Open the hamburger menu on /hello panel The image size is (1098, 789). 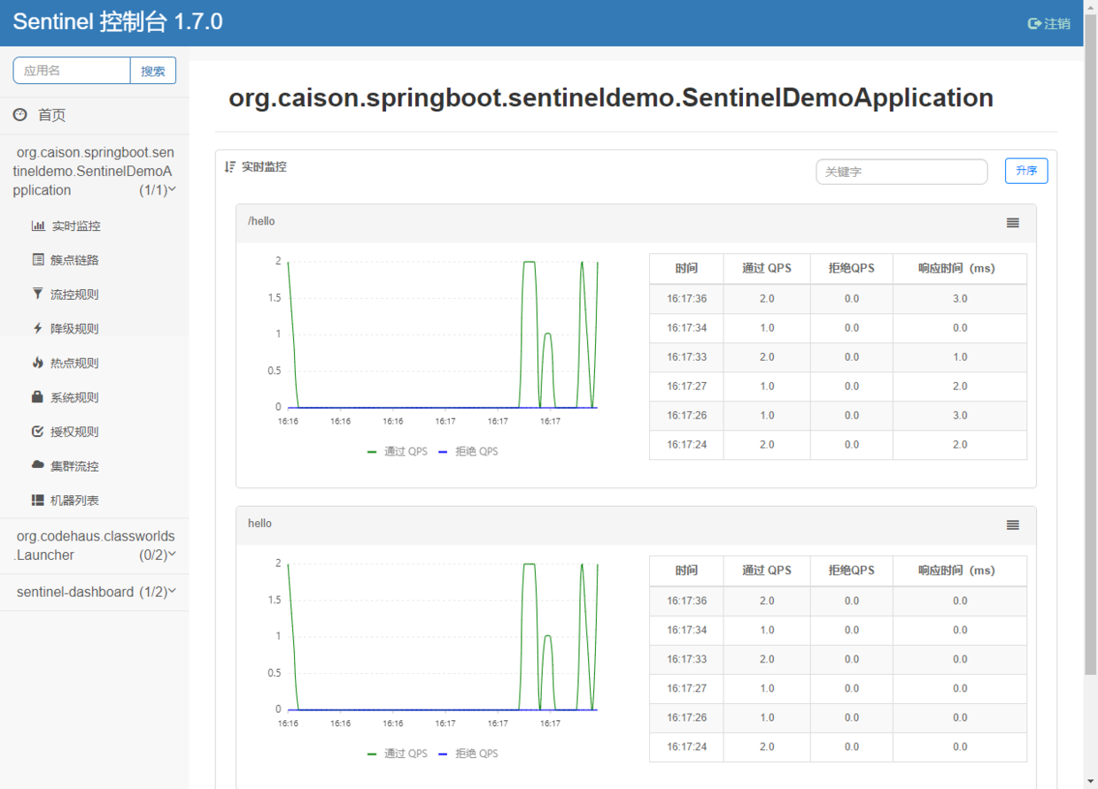point(1013,223)
